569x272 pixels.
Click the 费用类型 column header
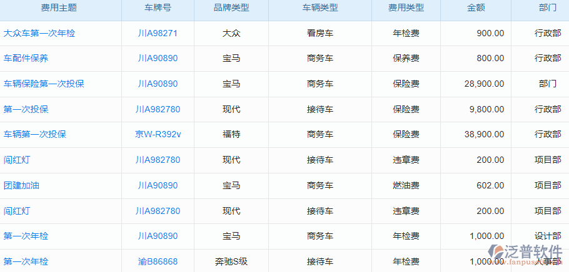pyautogui.click(x=406, y=8)
